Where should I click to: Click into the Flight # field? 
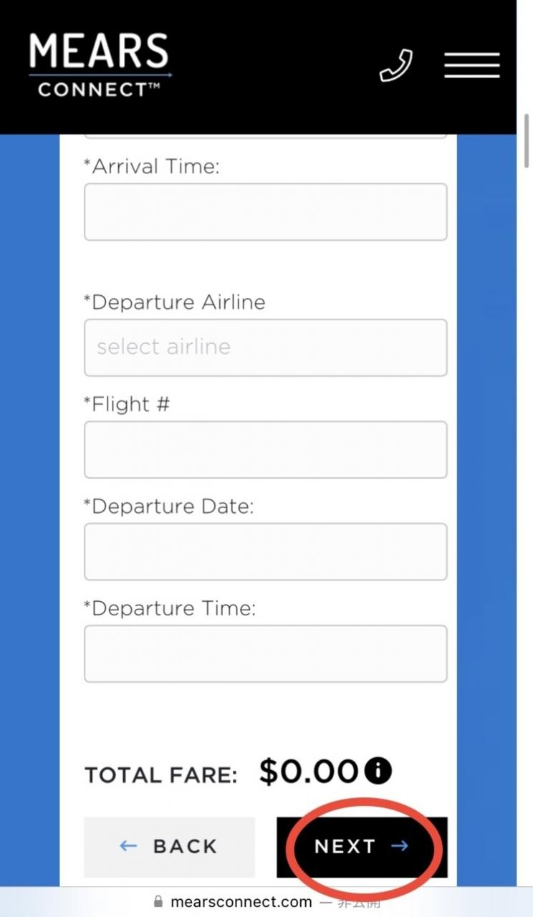point(265,450)
